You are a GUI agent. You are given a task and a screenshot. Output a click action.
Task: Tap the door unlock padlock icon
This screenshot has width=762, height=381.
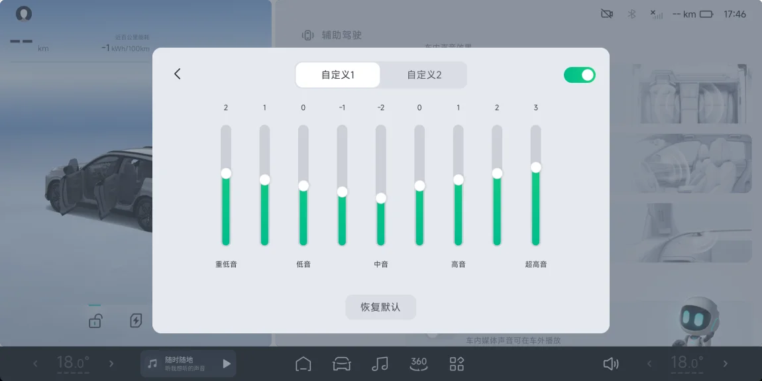[x=95, y=321]
